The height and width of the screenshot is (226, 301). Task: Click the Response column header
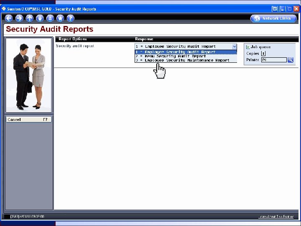tap(144, 39)
